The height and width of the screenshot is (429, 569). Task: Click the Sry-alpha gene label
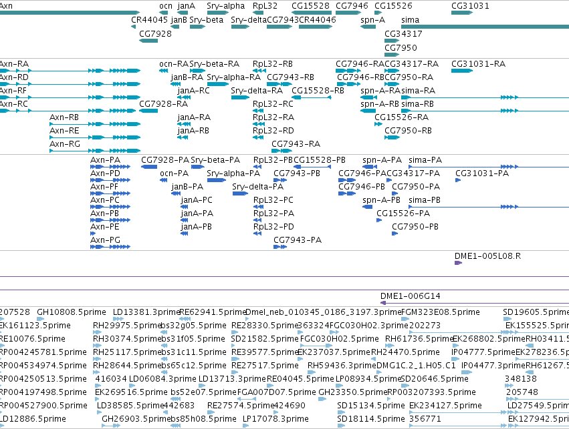226,6
